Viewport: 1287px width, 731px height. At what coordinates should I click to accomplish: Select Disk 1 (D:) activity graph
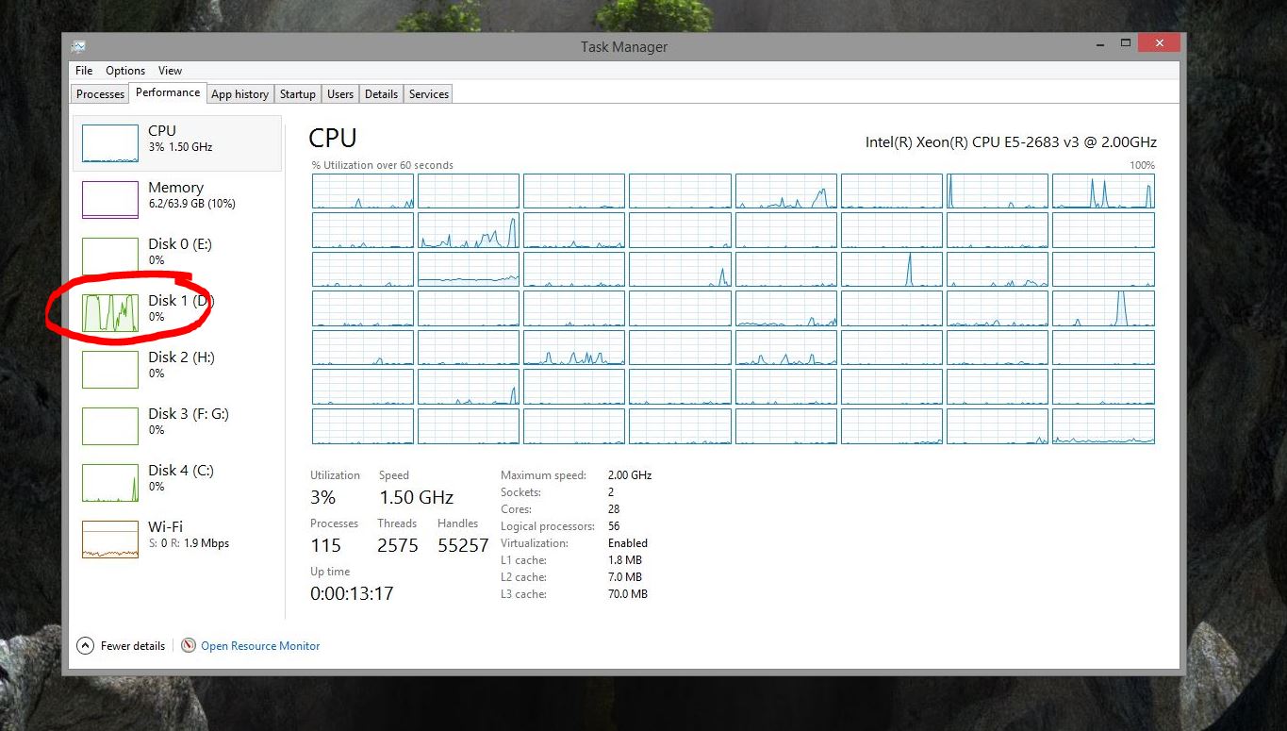[x=110, y=313]
